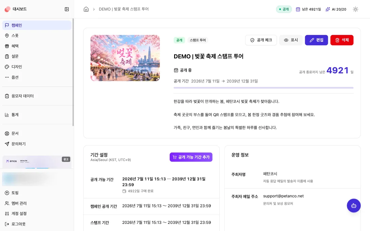This screenshot has width=370, height=231.
Task: Click the 페탄코시 organizer name
Action: [270, 174]
